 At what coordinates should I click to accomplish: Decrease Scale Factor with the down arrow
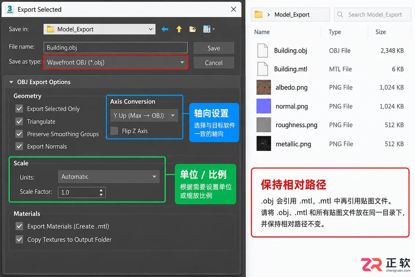coord(101,195)
